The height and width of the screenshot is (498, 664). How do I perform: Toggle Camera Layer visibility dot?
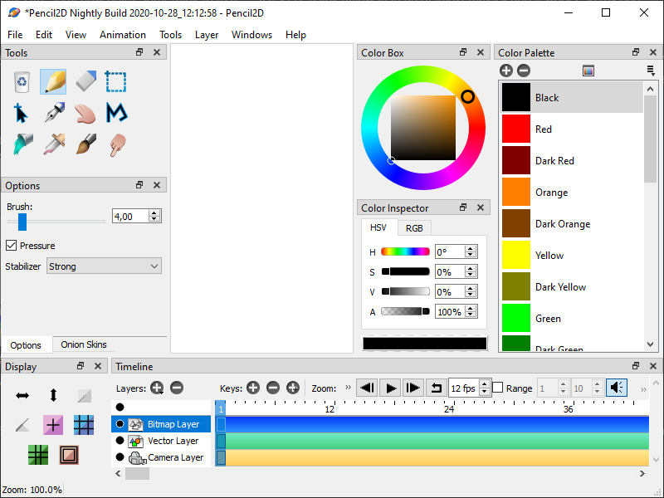(x=120, y=457)
